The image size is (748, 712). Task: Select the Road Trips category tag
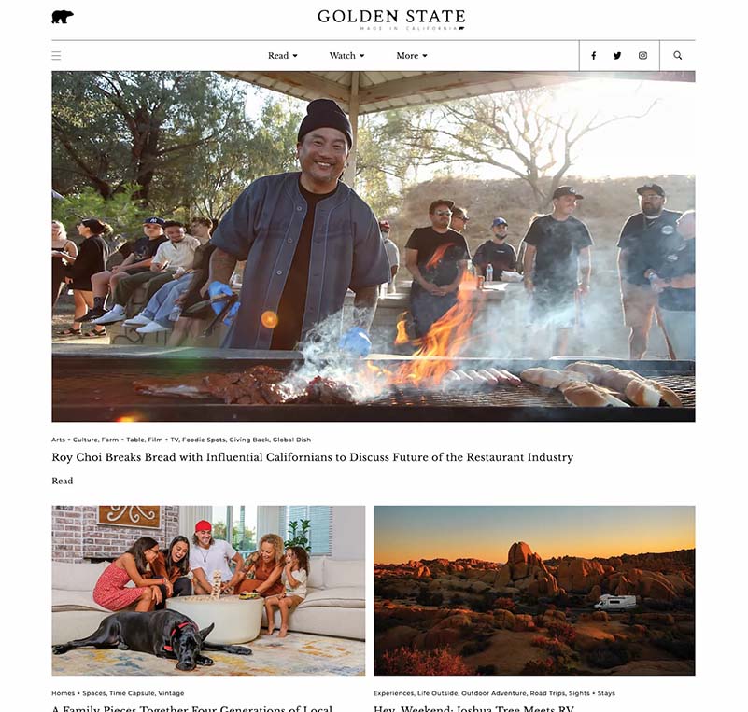coord(547,693)
